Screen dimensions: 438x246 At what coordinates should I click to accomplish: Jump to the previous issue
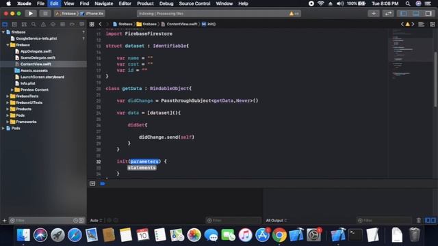[402, 25]
